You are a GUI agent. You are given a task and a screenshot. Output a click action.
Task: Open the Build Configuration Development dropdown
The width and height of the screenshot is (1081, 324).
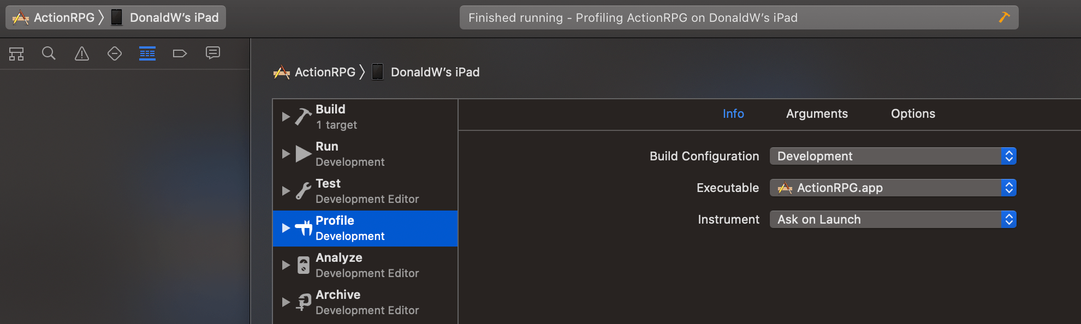893,156
